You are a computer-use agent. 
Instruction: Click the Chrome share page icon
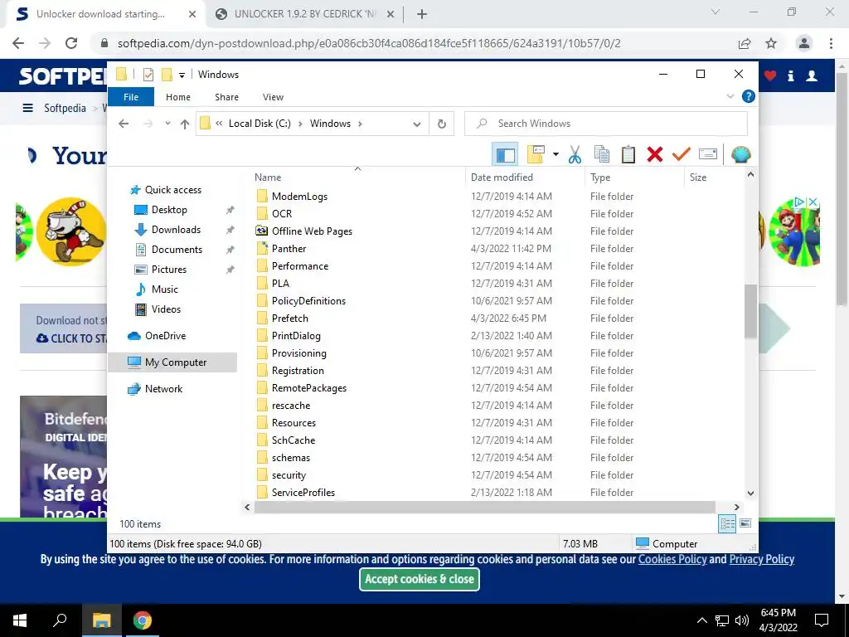point(745,43)
